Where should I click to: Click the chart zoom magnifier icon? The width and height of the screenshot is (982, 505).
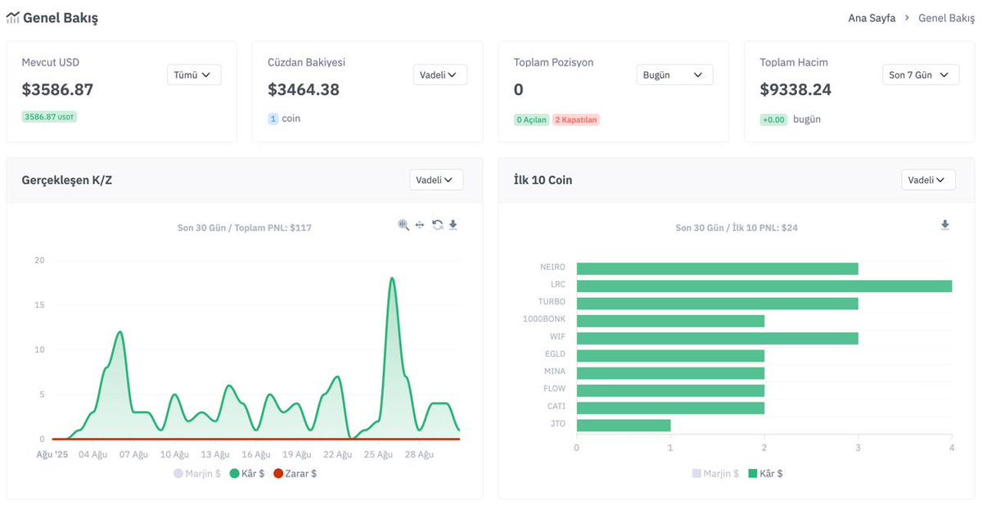[x=403, y=225]
